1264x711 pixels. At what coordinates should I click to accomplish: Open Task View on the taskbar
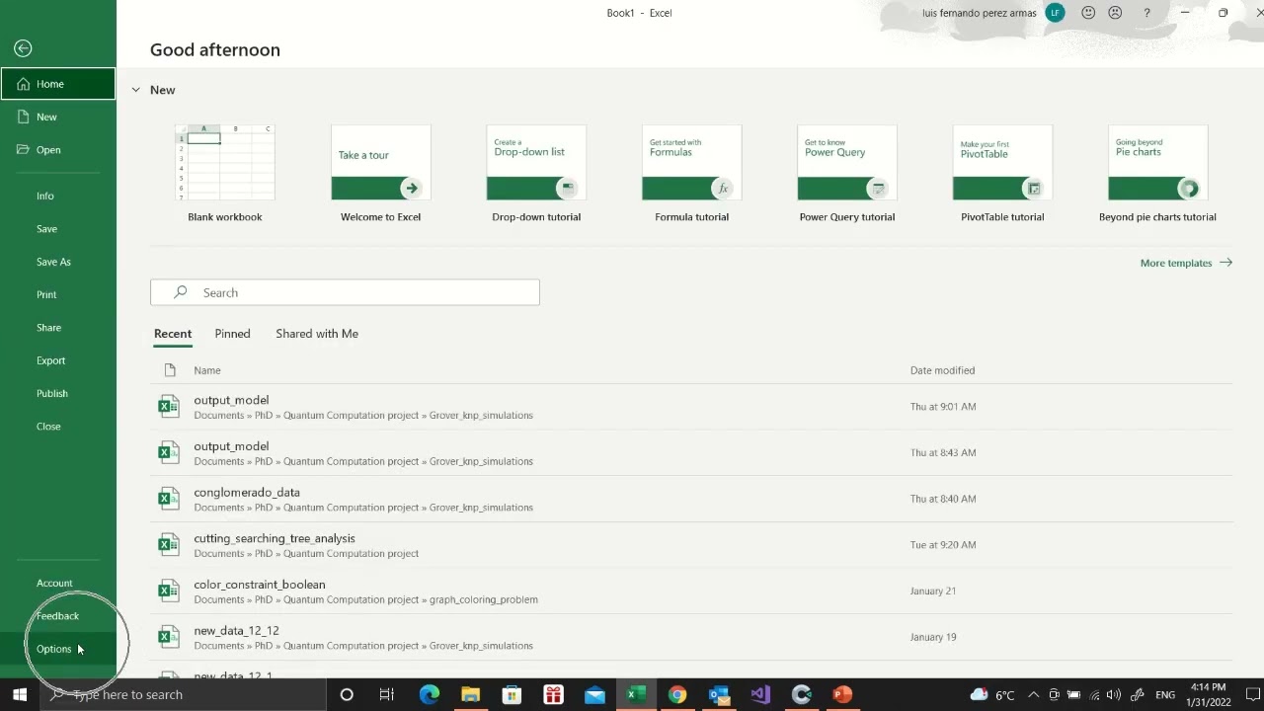click(x=387, y=694)
